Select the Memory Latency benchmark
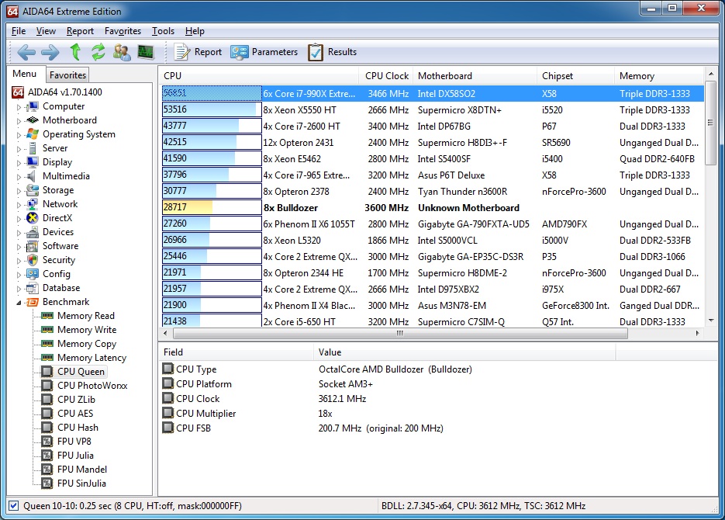Image resolution: width=725 pixels, height=520 pixels. click(91, 358)
